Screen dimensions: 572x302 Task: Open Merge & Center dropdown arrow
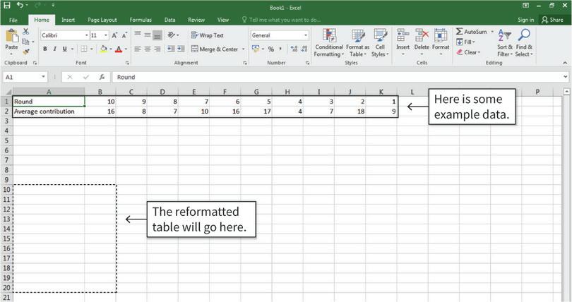[244, 49]
